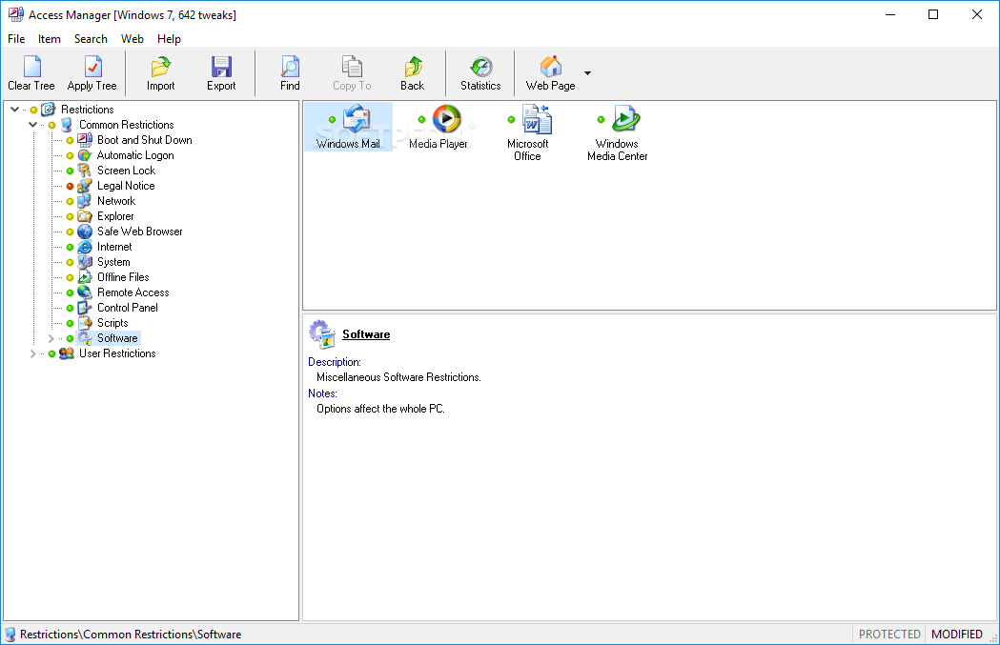Toggle the status dot beside Microsoft Office
The width and height of the screenshot is (1000, 645).
pos(512,119)
